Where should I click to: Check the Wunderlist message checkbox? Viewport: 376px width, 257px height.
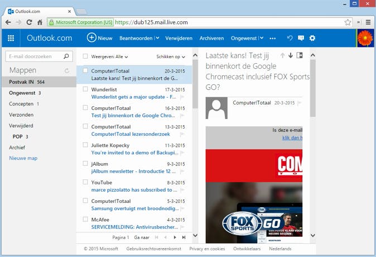click(85, 89)
